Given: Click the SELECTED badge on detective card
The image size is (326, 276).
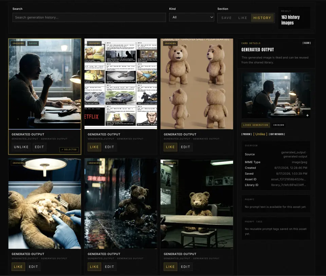Looking at the screenshot, I should pyautogui.click(x=69, y=150).
